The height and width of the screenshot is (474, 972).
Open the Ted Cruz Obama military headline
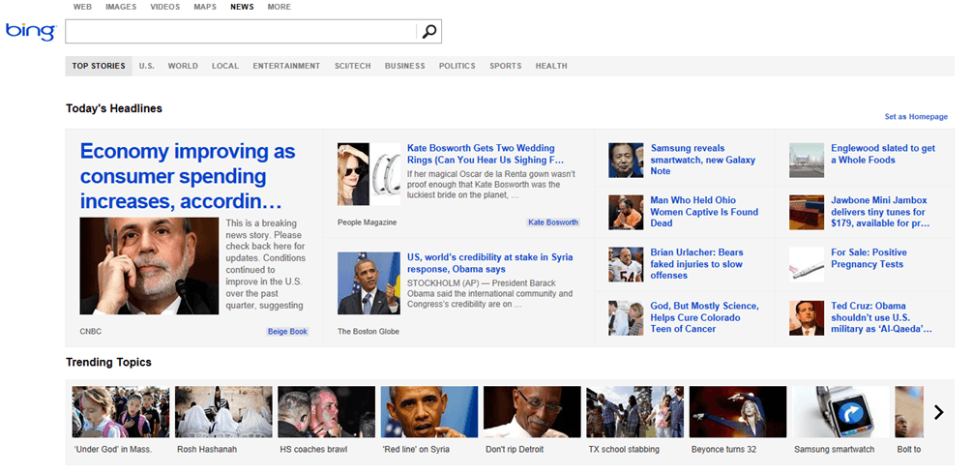click(881, 317)
